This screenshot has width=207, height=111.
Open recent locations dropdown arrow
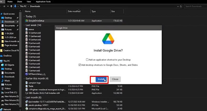click(8, 6)
